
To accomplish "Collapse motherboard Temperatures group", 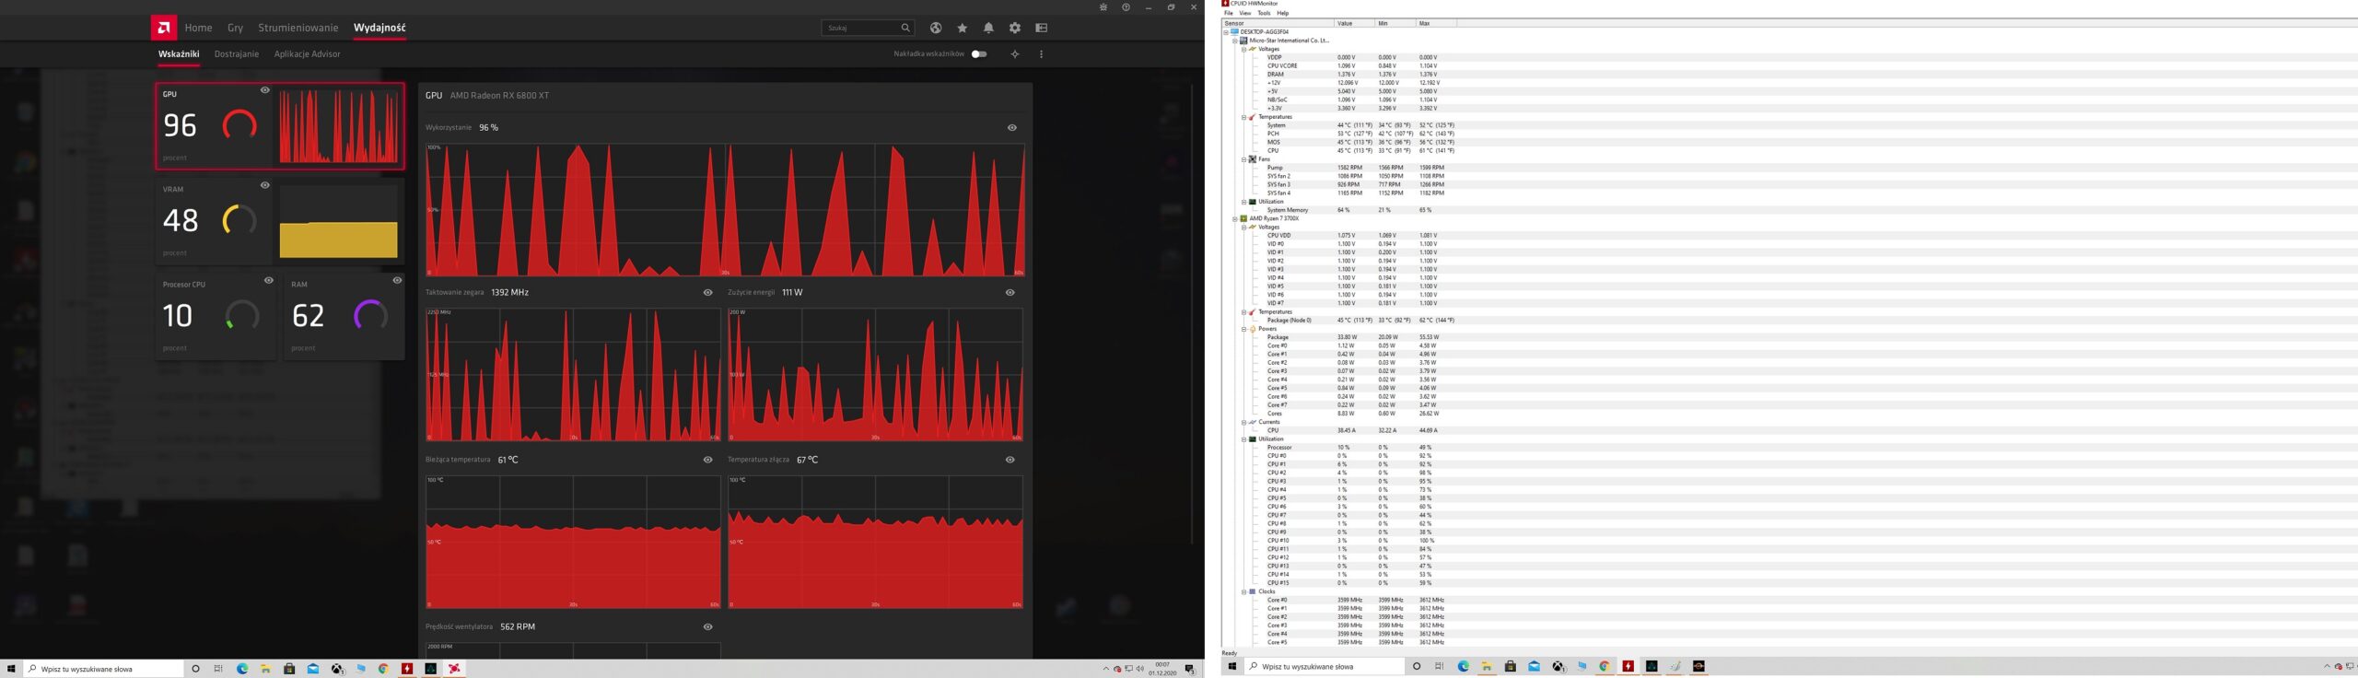I will (1243, 117).
